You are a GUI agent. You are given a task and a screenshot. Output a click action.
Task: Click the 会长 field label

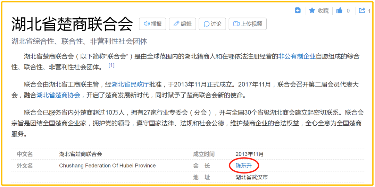point(201,166)
